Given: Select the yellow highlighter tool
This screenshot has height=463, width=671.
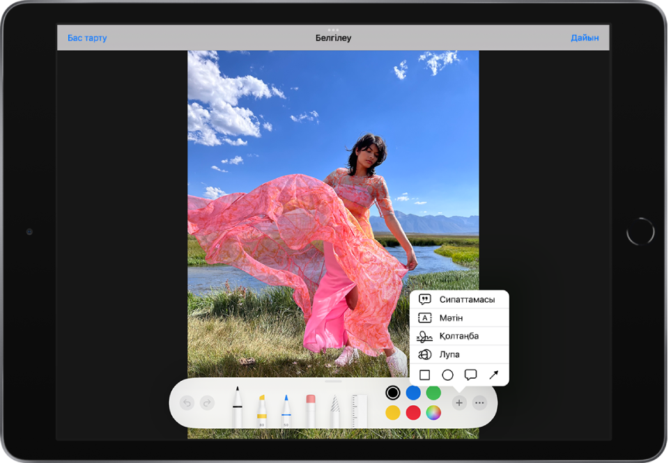Looking at the screenshot, I should point(262,410).
